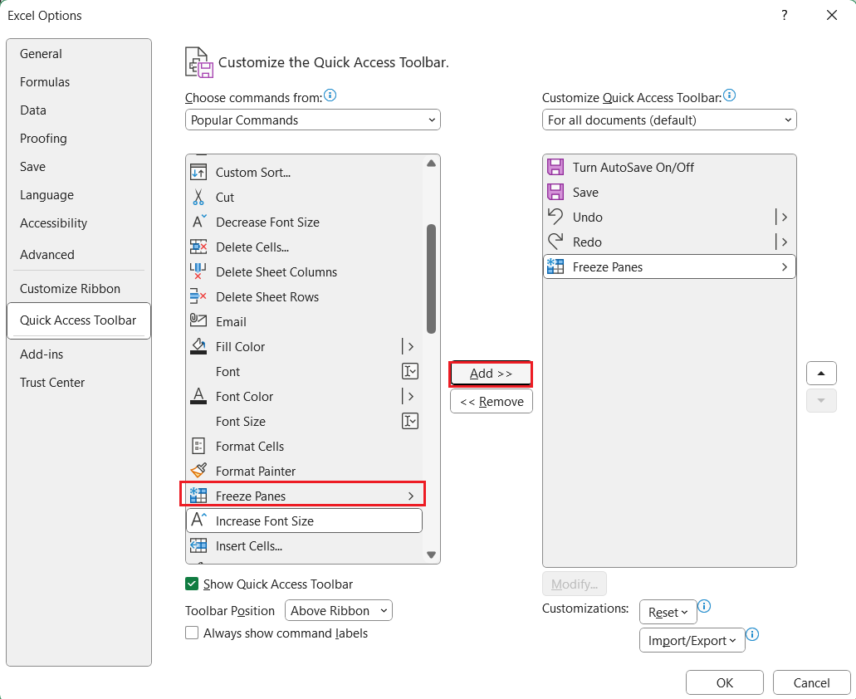Click the Email envelope icon
Screen dimensions: 856x699
tap(198, 320)
